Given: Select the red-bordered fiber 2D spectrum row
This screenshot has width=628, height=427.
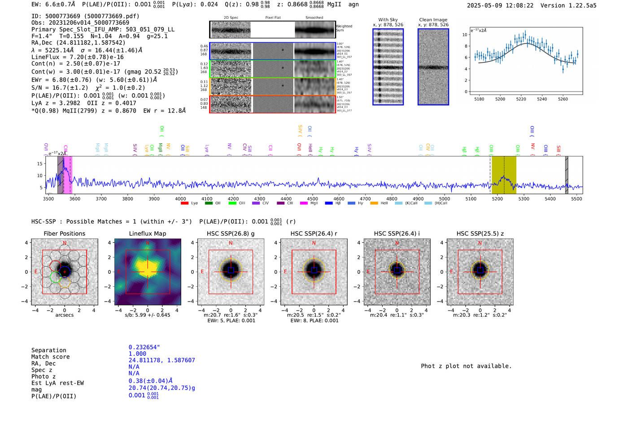Looking at the screenshot, I should [273, 104].
